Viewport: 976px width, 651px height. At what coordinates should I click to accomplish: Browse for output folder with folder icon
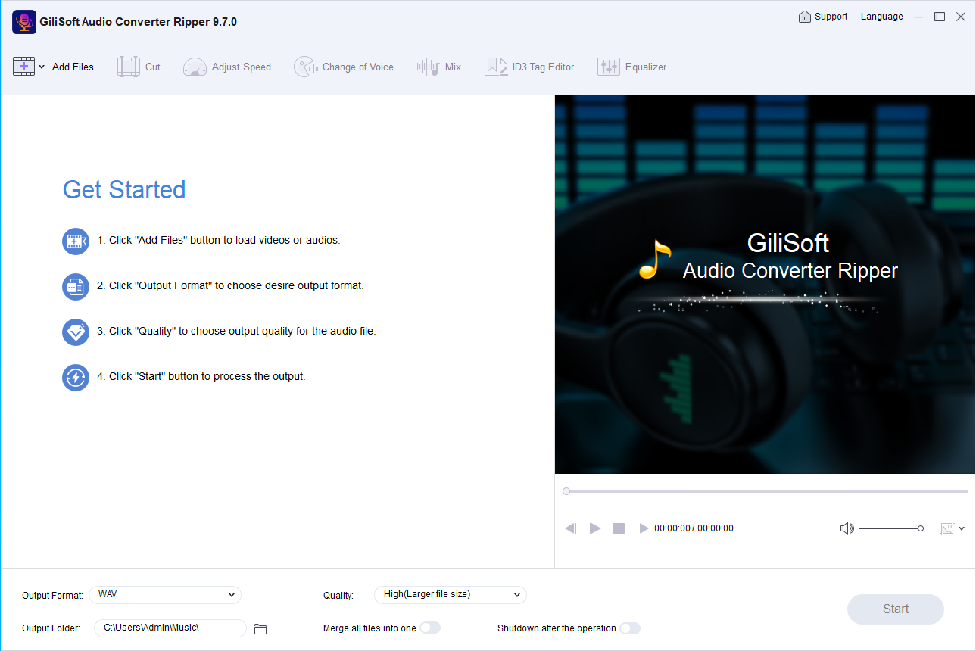point(260,628)
